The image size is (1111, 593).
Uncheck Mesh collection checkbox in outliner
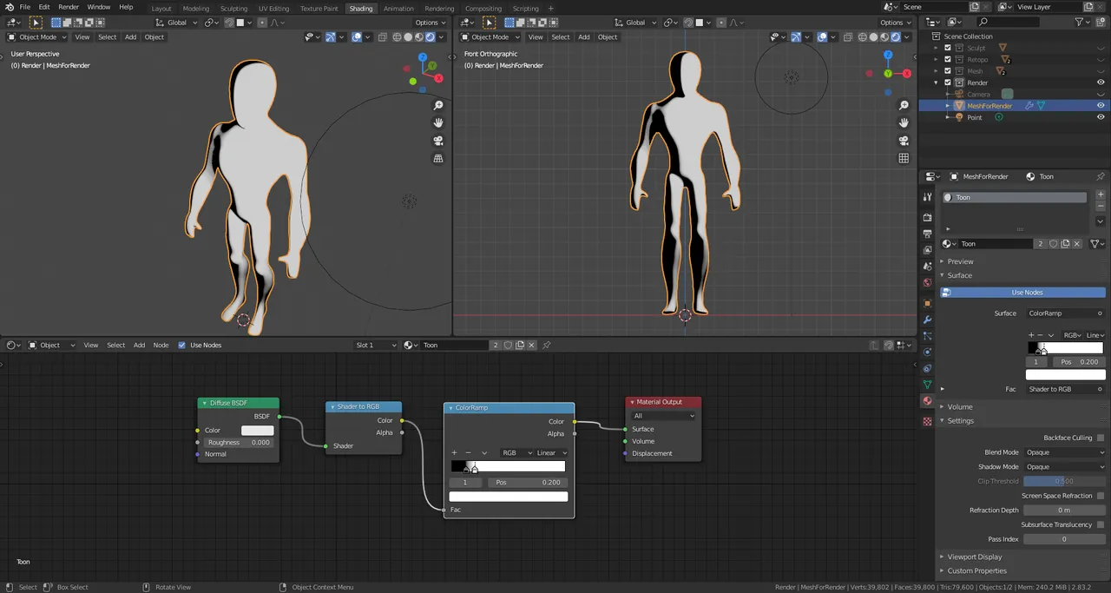coord(948,71)
